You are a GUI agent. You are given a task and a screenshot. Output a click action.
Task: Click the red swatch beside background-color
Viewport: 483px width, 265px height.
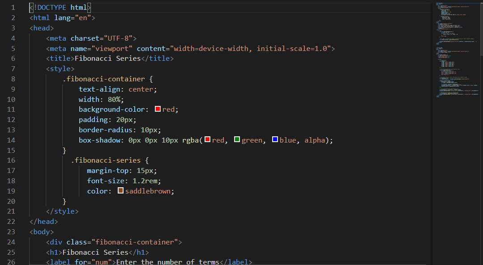click(x=158, y=109)
